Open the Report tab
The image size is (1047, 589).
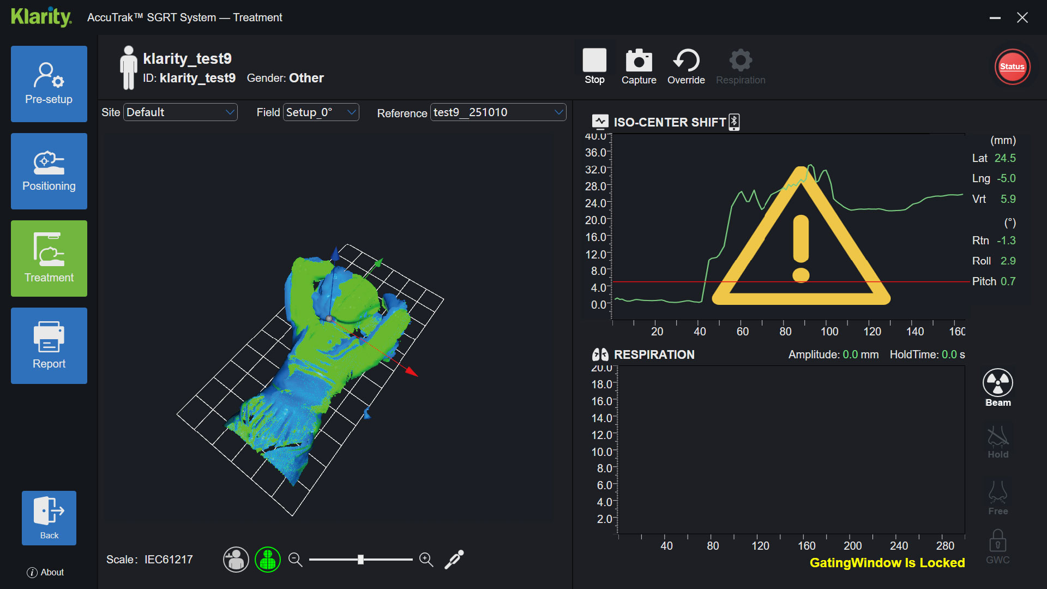click(49, 346)
